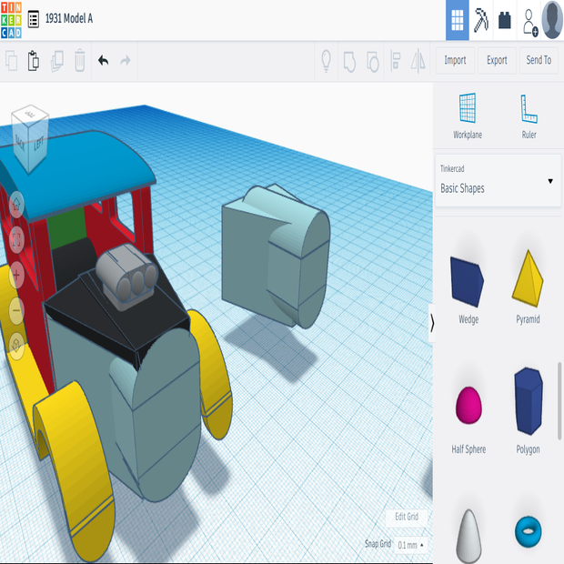Invite collaborator with add-person icon

click(529, 22)
